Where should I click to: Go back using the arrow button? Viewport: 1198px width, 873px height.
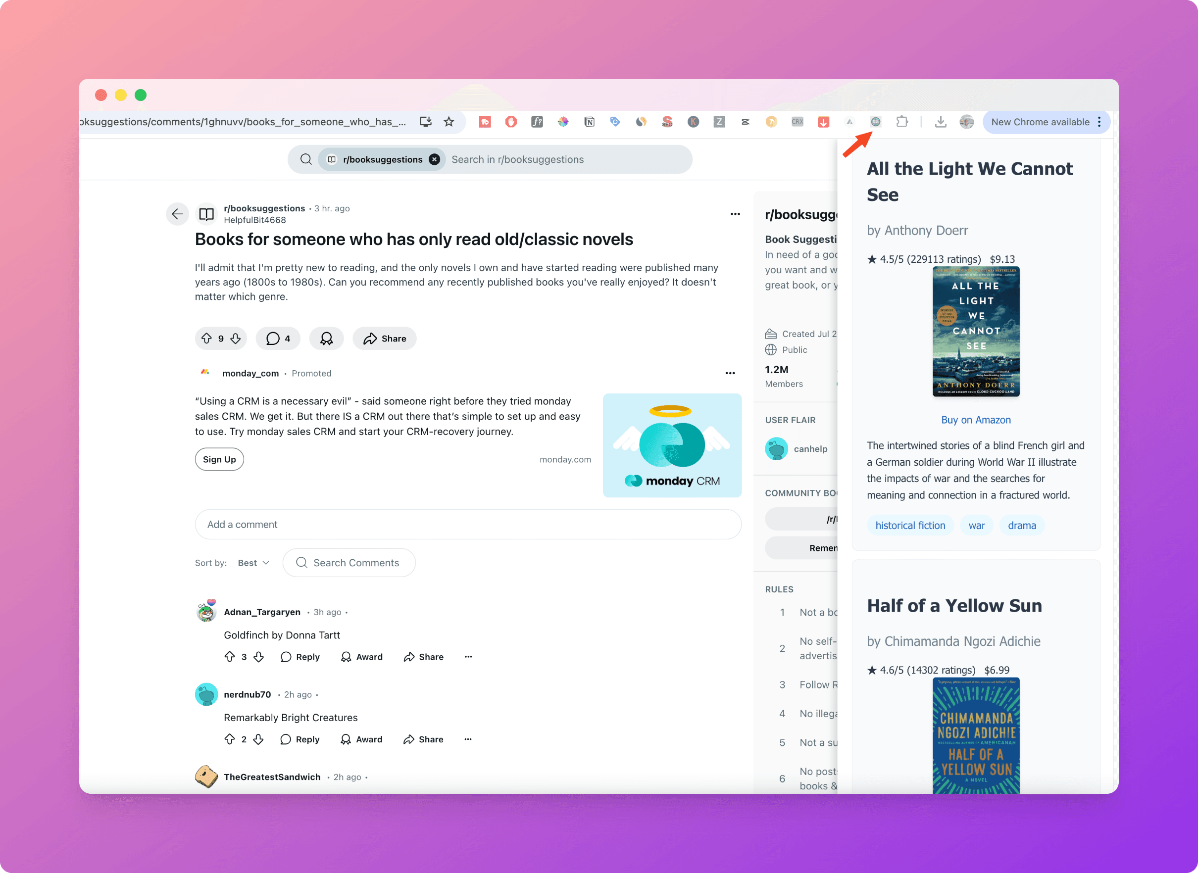click(178, 214)
